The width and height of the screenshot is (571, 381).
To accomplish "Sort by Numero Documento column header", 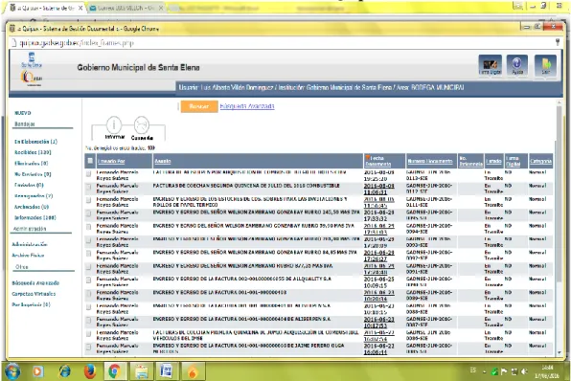I will [x=430, y=161].
